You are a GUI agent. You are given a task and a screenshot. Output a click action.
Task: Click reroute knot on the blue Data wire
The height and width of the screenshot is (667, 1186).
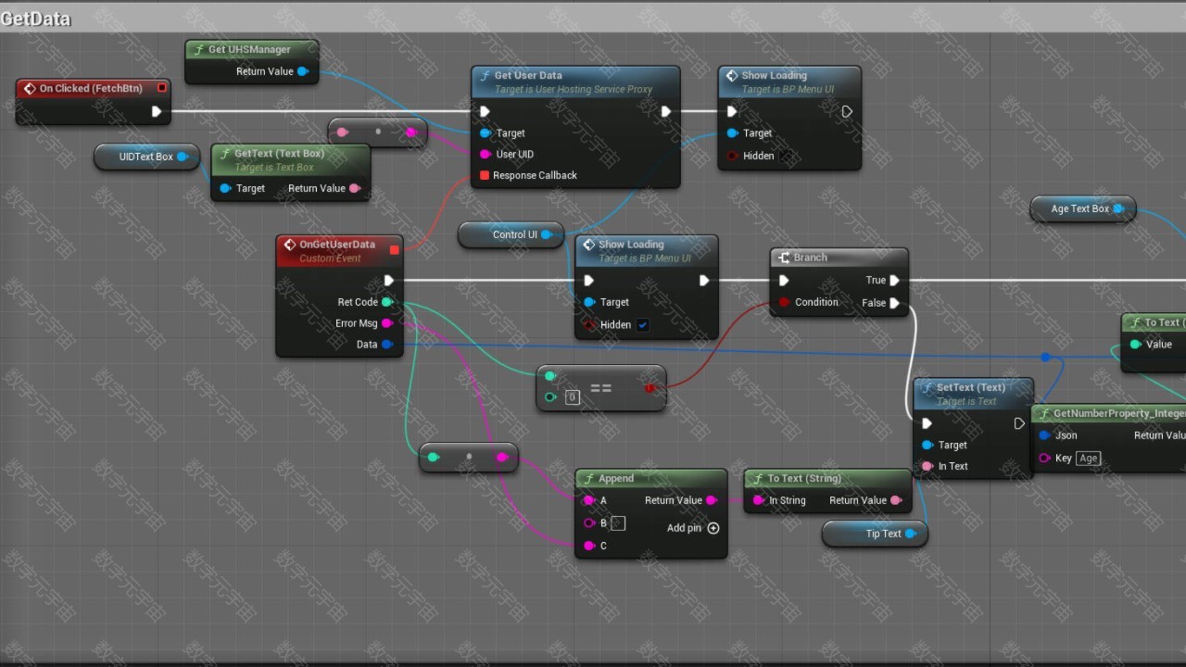(1045, 357)
